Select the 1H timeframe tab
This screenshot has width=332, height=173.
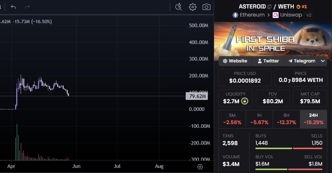click(x=259, y=119)
